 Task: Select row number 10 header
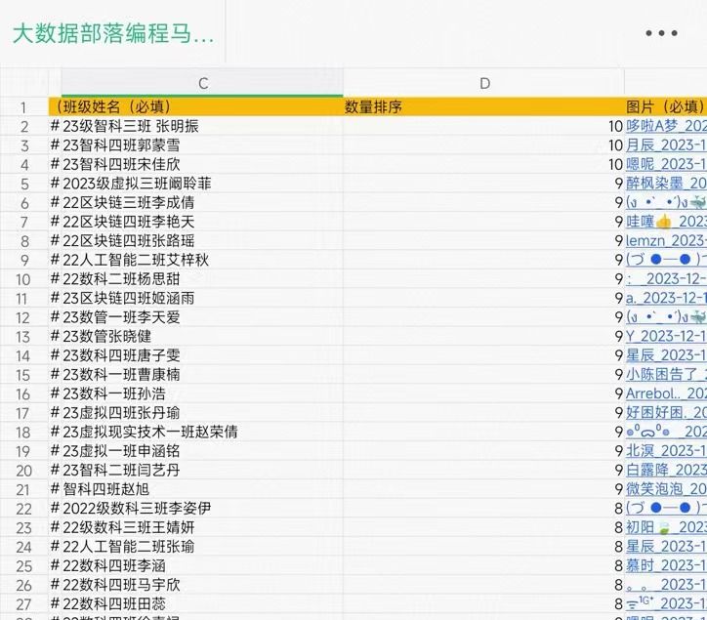click(23, 279)
